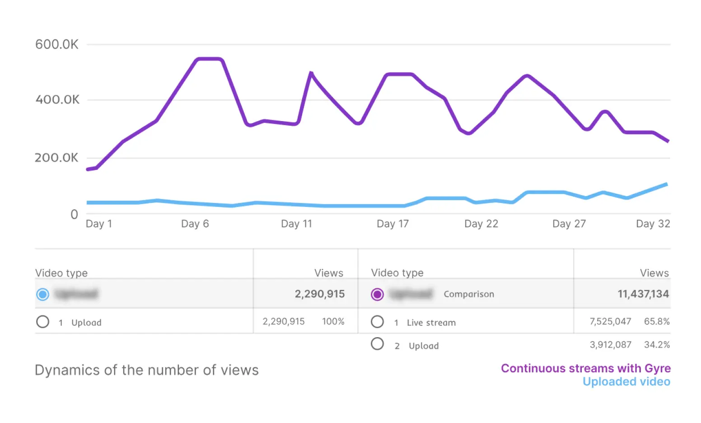The height and width of the screenshot is (423, 701).
Task: Click the 600.0K y-axis label
Action: pos(57,44)
